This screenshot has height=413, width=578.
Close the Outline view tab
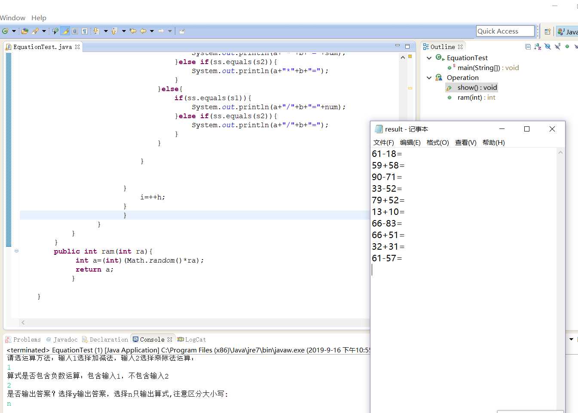click(x=460, y=46)
